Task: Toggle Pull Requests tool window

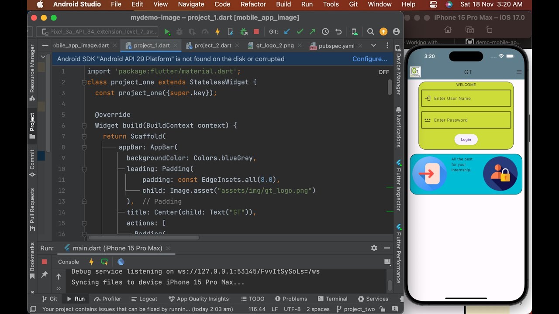Action: (32, 209)
